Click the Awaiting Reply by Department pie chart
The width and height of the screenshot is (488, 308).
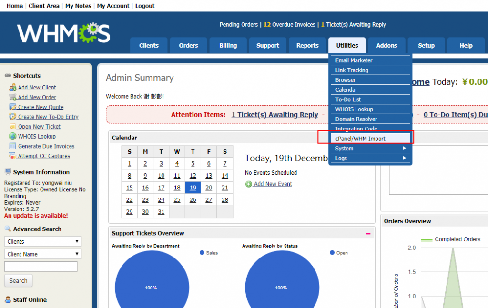pyautogui.click(x=152, y=280)
